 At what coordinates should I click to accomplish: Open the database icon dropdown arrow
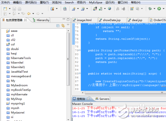pyautogui.click(x=57, y=9)
